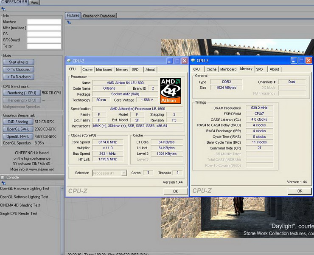Select the SPD tab in left CPU-Z
This screenshot has width=314, height=255.
[135, 70]
